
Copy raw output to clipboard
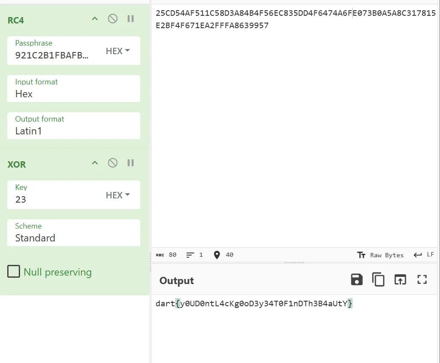[378, 280]
